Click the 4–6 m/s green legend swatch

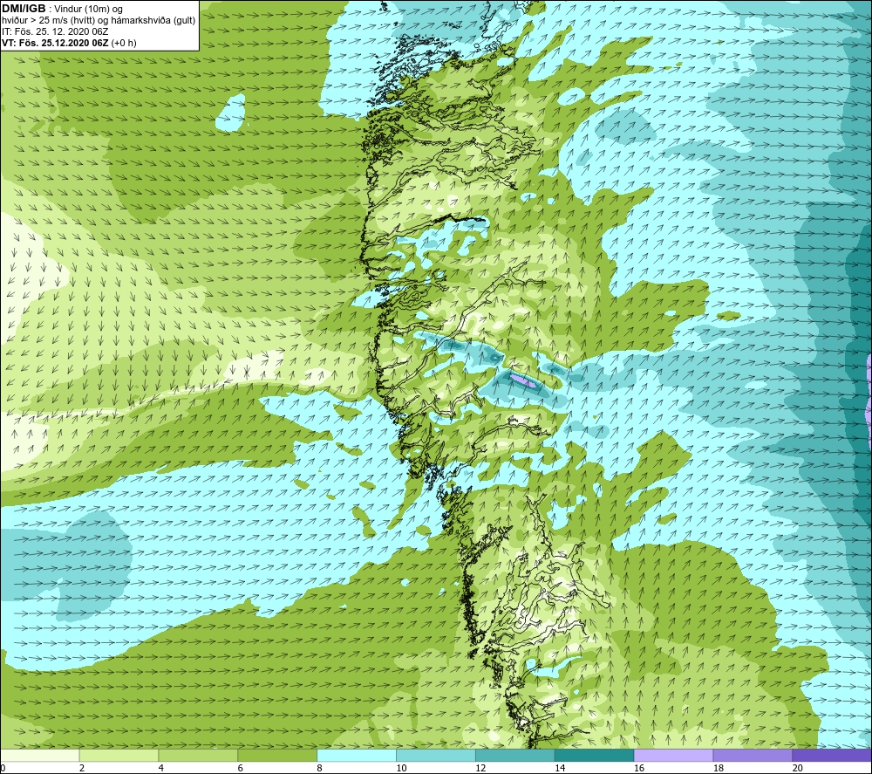198,756
